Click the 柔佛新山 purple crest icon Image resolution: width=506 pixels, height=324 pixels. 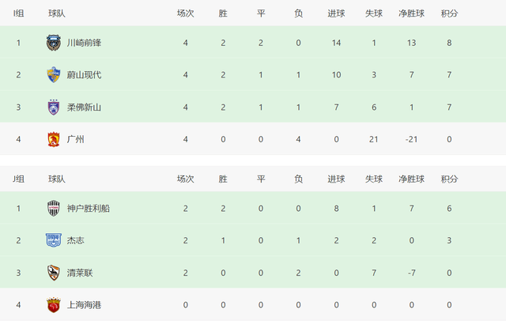[54, 107]
